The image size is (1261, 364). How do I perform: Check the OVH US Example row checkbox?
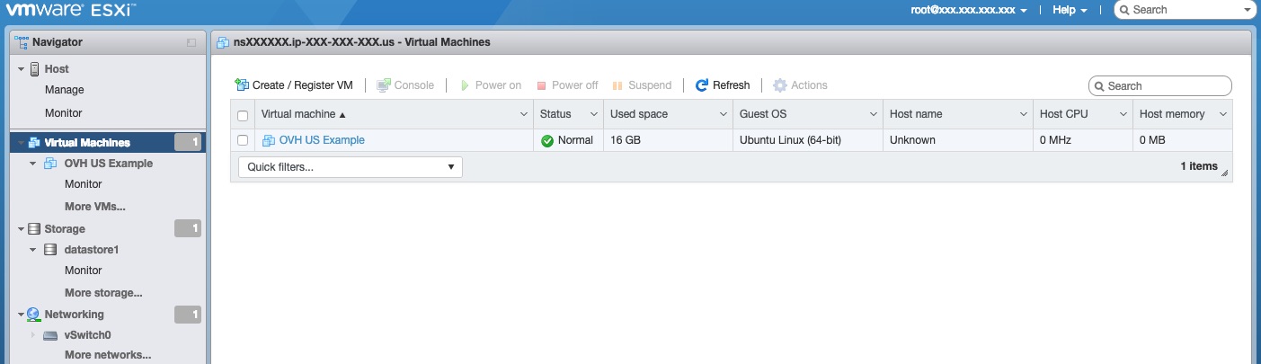[243, 140]
